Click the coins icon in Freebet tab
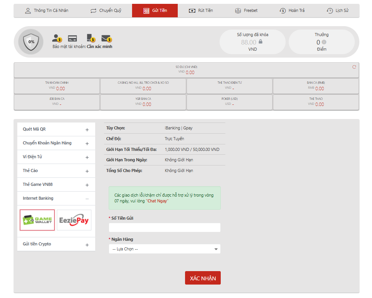The width and height of the screenshot is (372, 298). (x=238, y=11)
